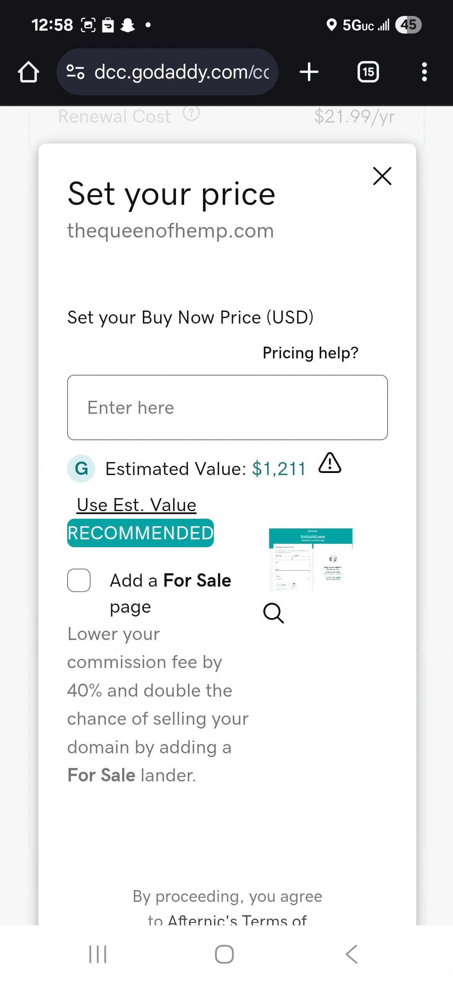Tap the Renewal Cost help question icon
This screenshot has height=982, width=453.
click(191, 113)
